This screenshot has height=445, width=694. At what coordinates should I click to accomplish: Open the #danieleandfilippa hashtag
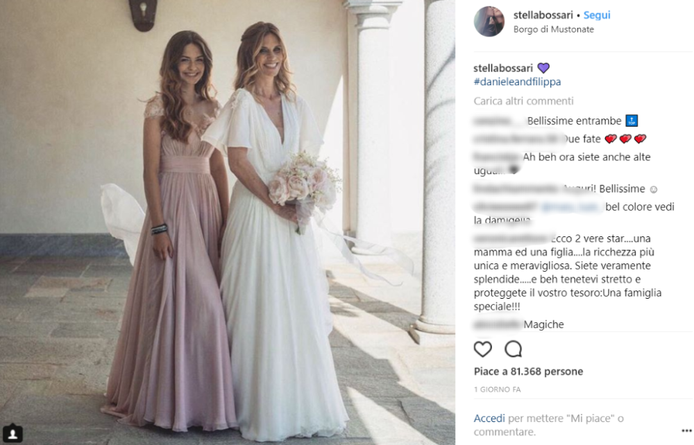[x=517, y=82]
